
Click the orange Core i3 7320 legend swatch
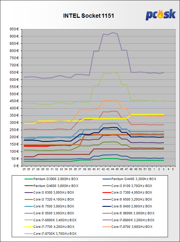pyautogui.click(x=29, y=199)
